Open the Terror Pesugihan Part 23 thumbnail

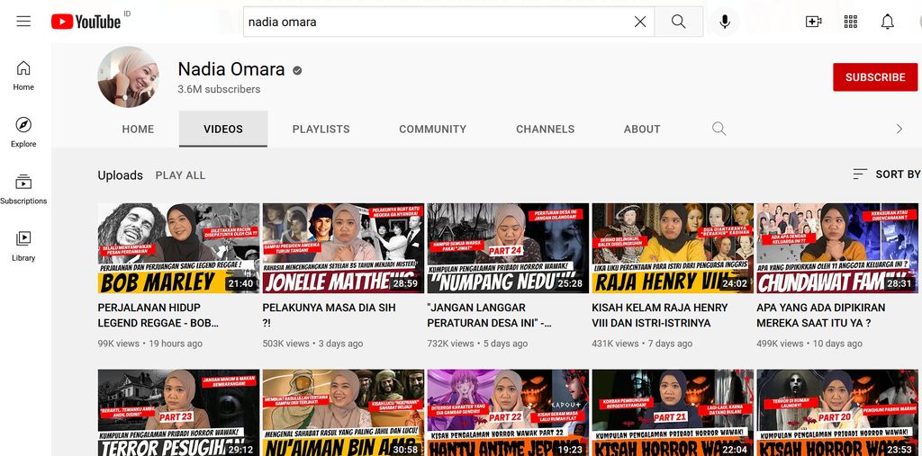pyautogui.click(x=178, y=413)
